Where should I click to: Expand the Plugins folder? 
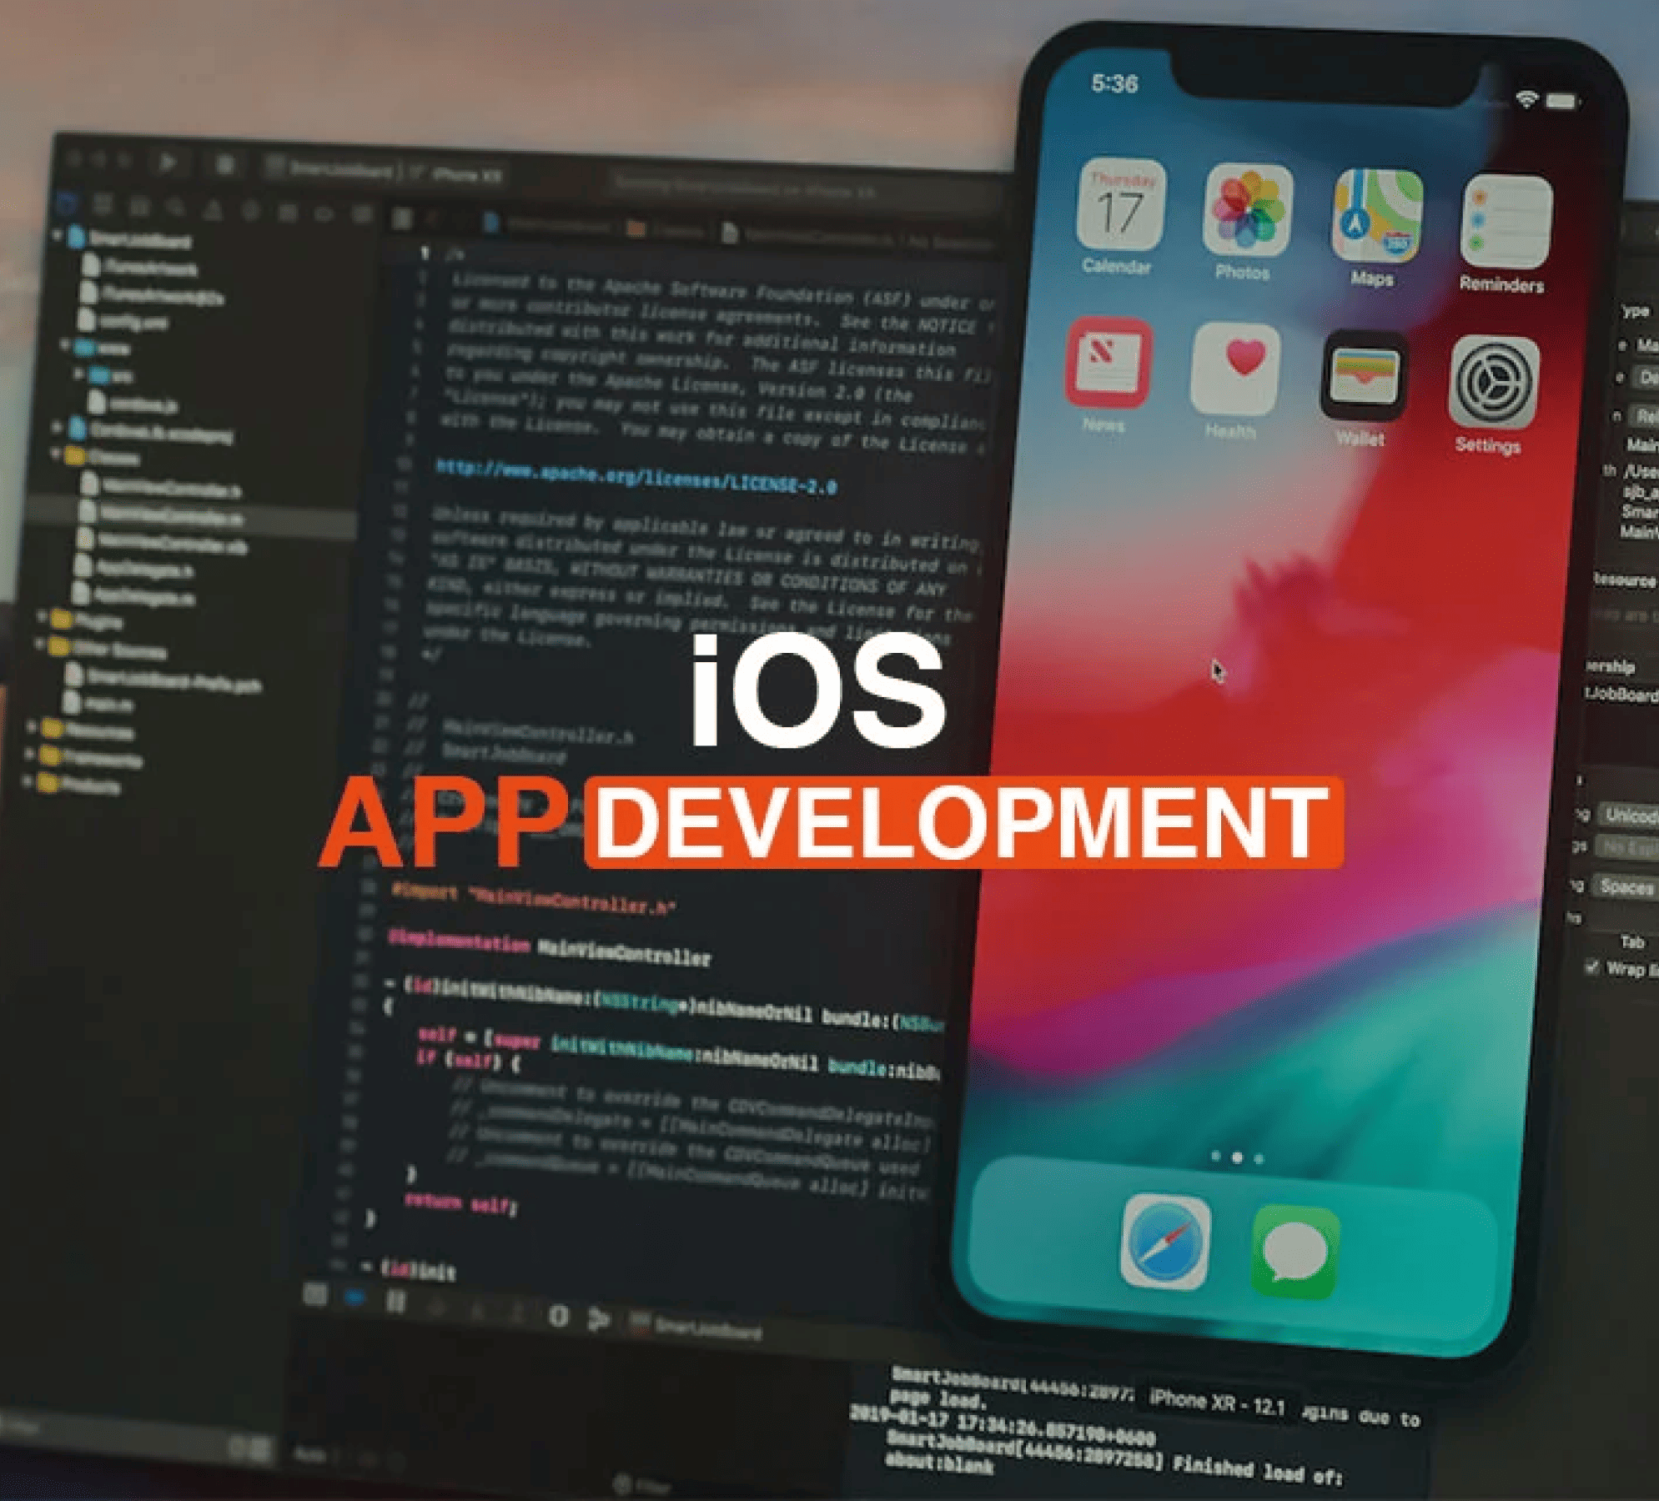(x=41, y=616)
